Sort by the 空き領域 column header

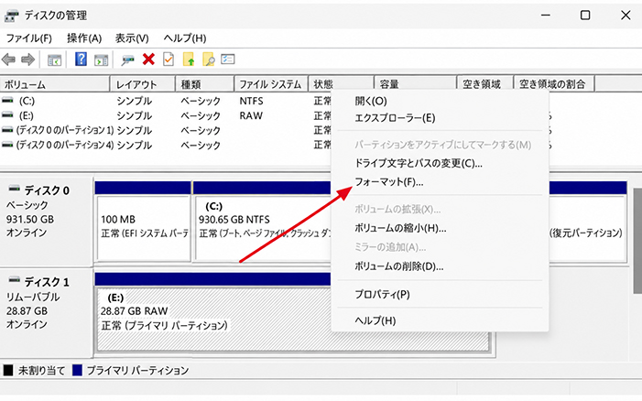[x=484, y=84]
